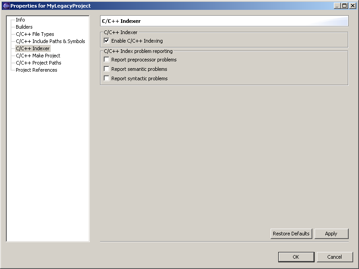359x269 pixels.
Task: Check the Report semantic problems box
Action: tap(107, 69)
